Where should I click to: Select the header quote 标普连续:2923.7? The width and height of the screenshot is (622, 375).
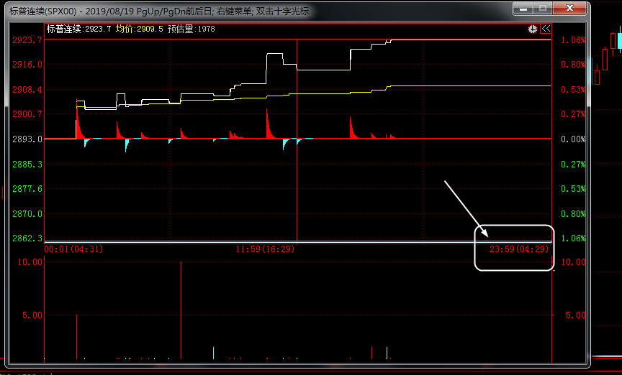coord(79,29)
